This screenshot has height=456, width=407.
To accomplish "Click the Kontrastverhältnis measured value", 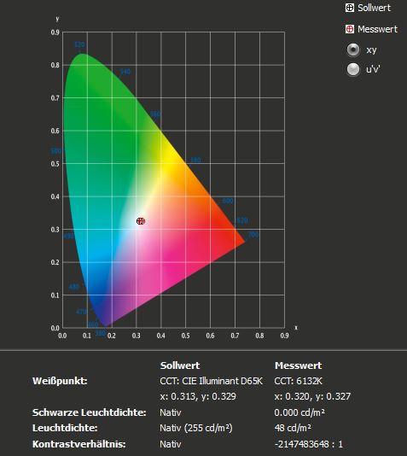I will pos(309,444).
